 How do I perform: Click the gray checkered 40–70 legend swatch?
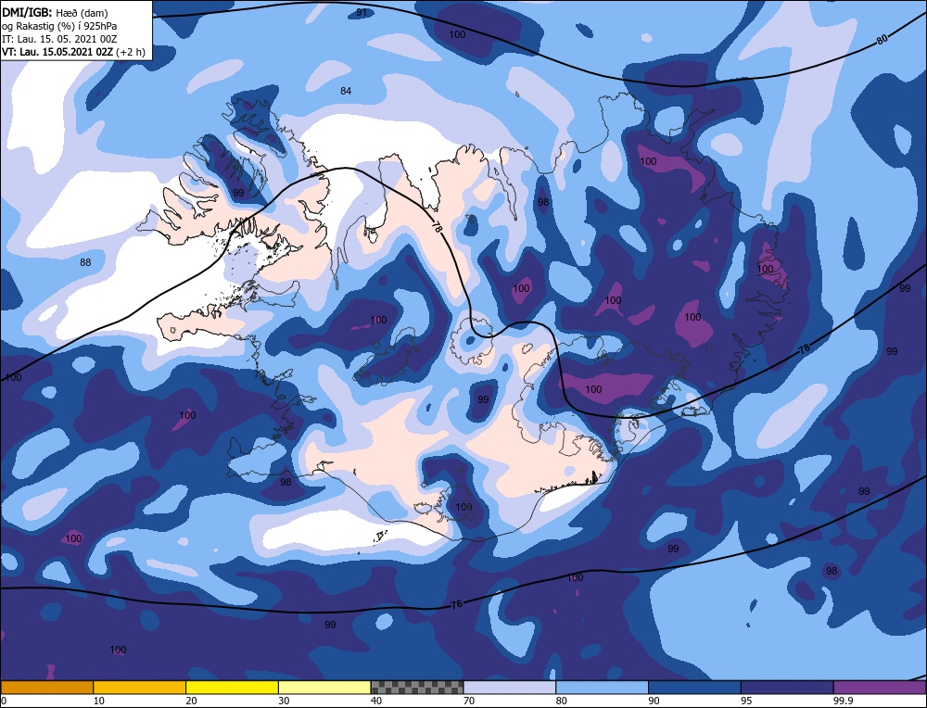click(417, 687)
